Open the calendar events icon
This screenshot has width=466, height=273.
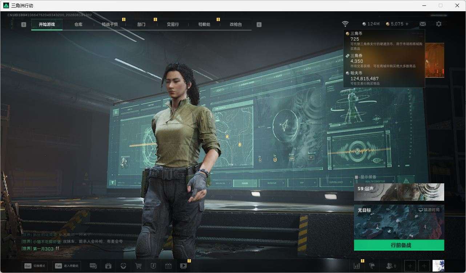pos(168,266)
